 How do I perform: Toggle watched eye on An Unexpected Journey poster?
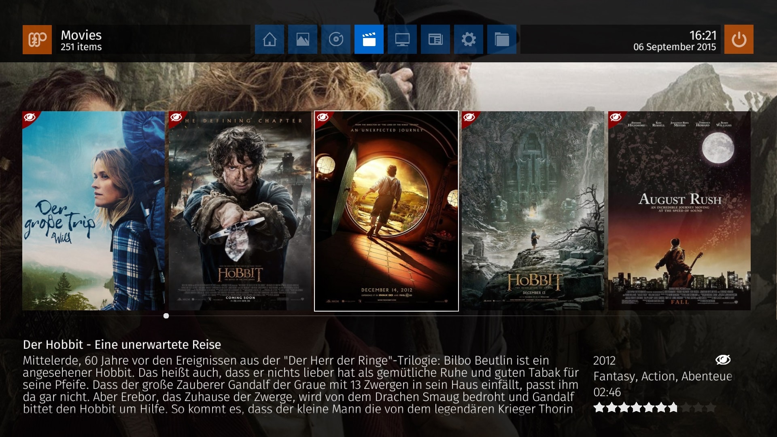point(323,118)
